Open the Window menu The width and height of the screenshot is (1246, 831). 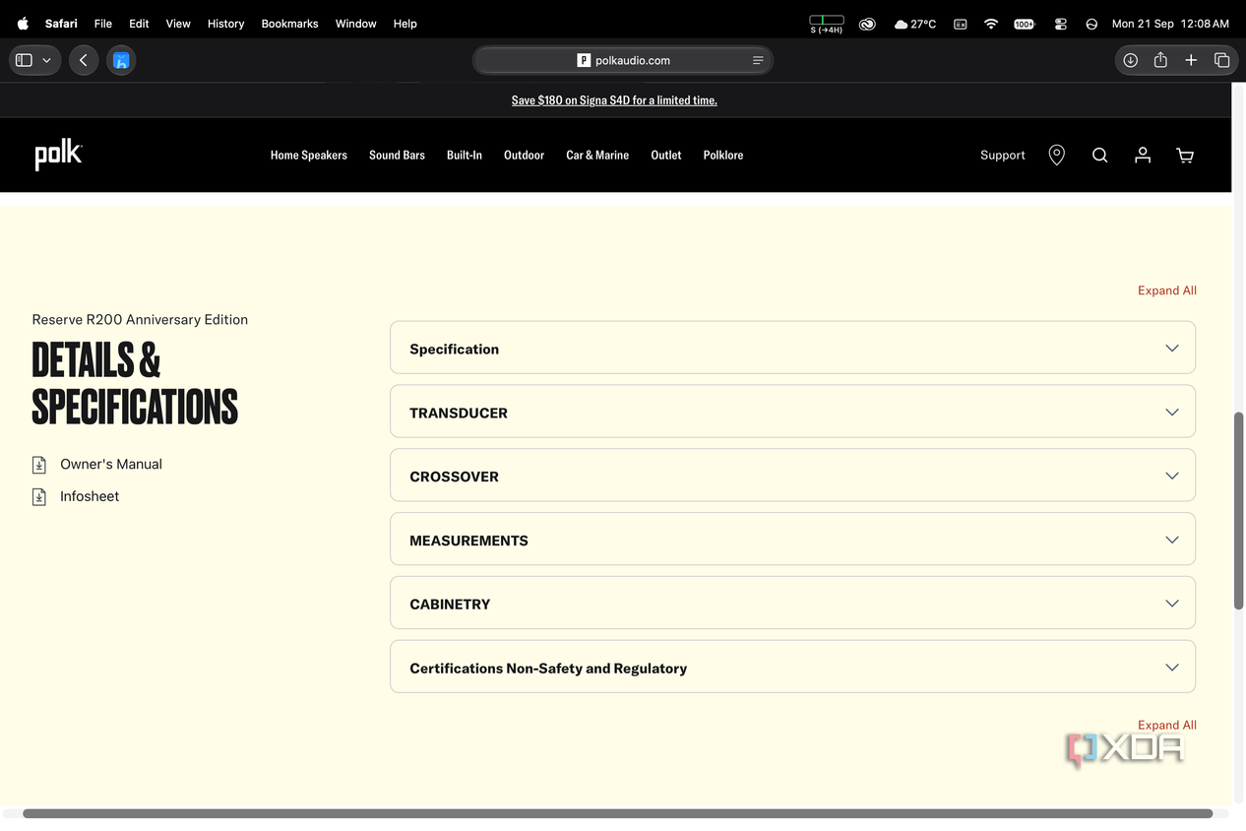coord(355,24)
